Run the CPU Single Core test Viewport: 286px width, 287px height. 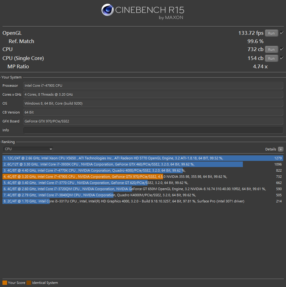(x=271, y=58)
